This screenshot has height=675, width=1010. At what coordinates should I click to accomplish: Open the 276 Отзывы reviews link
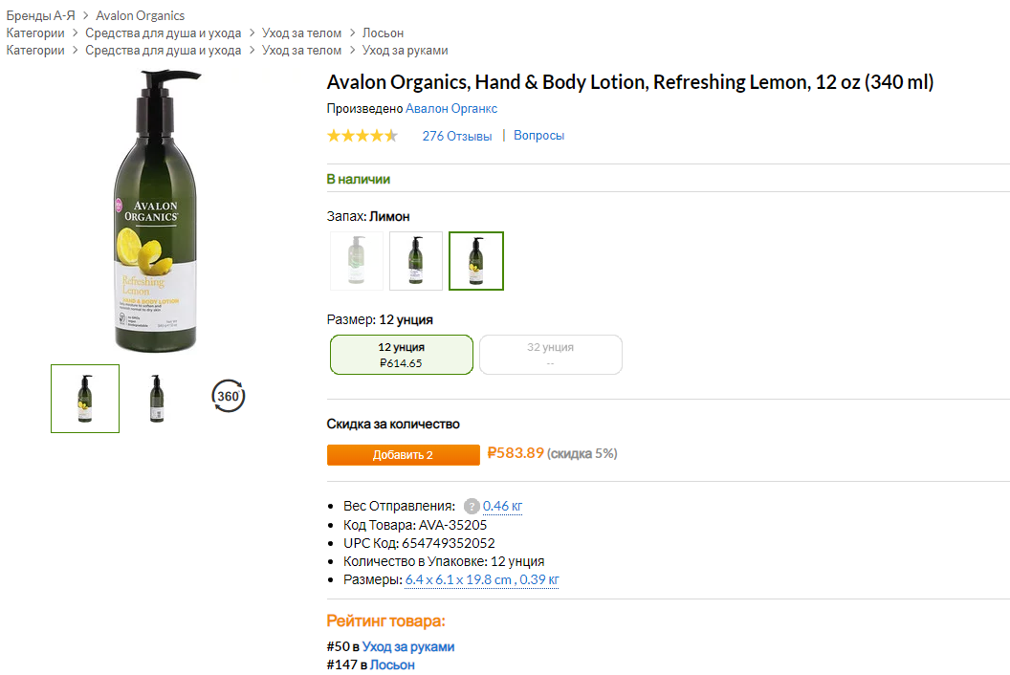[x=457, y=136]
